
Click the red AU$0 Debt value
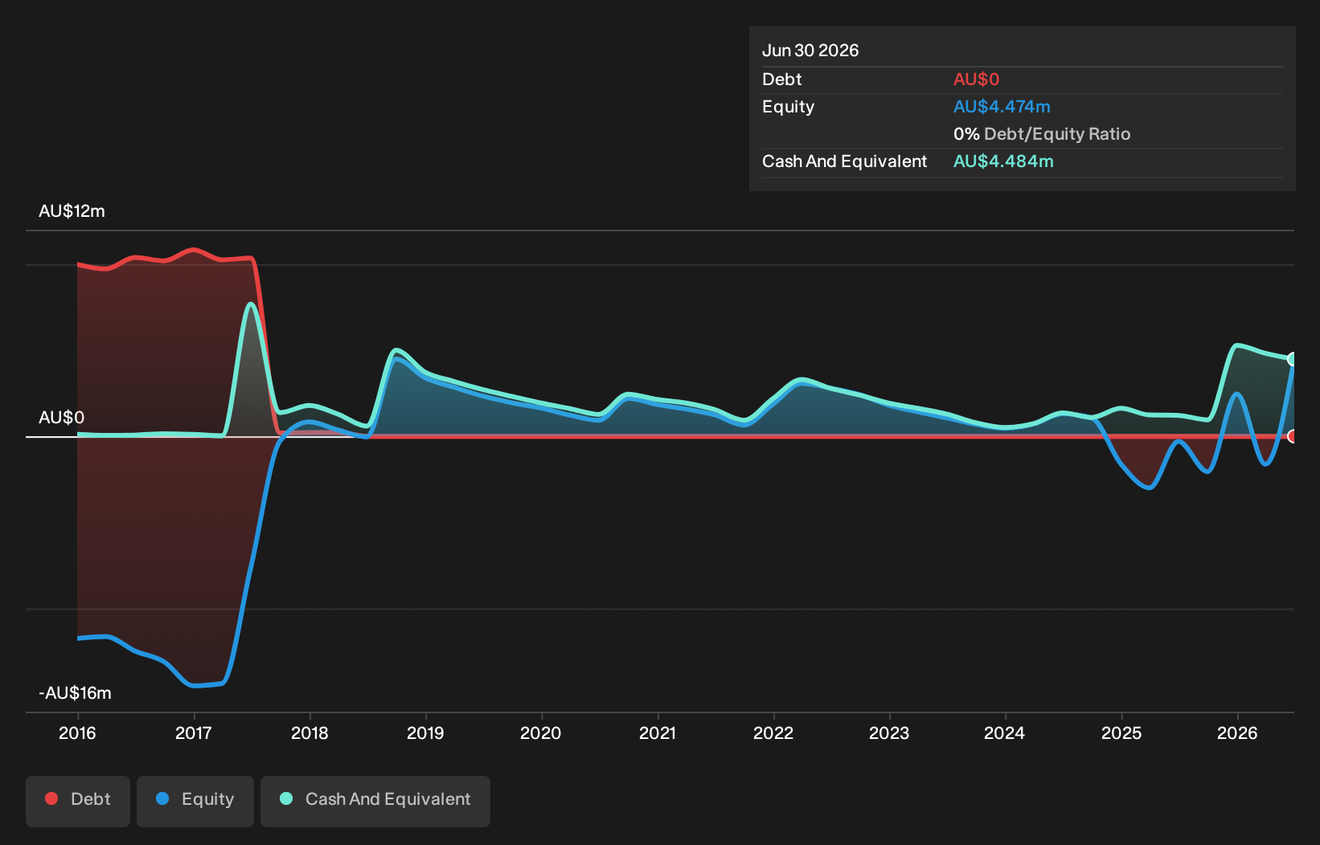[x=976, y=80]
